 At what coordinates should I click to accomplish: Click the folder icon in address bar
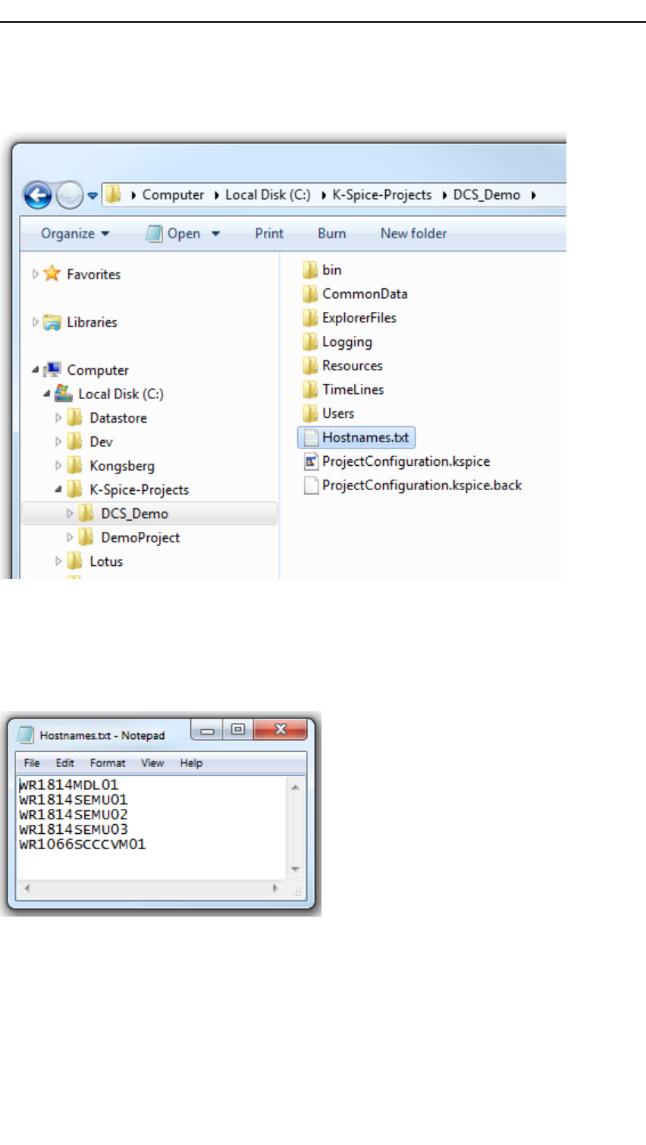pos(113,195)
